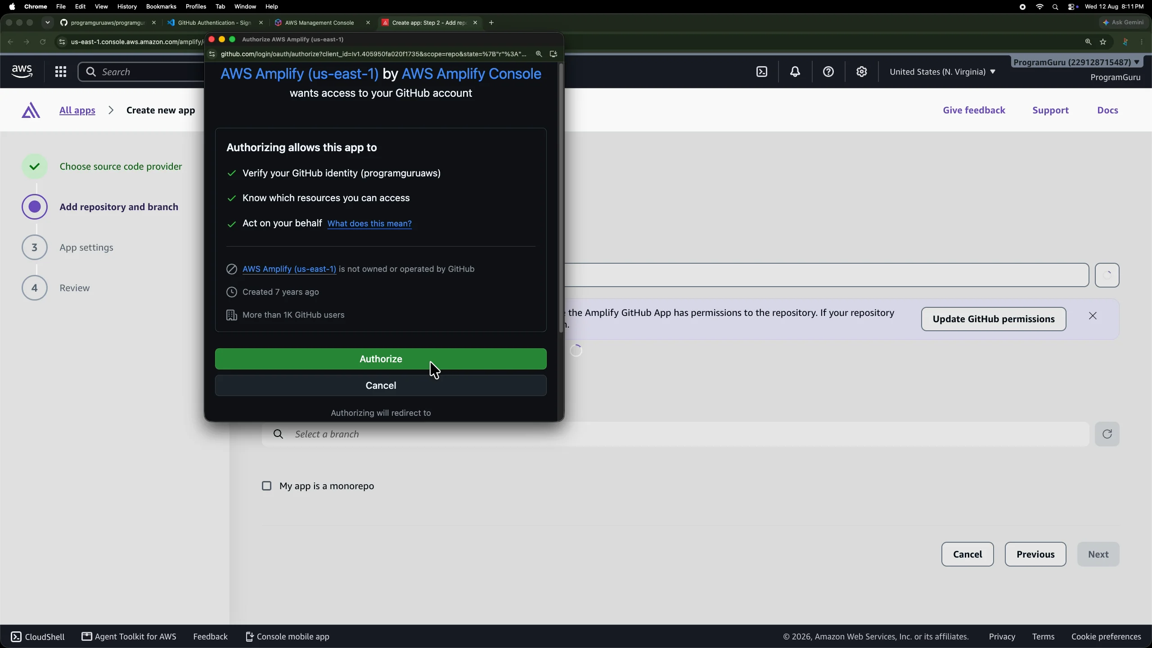Viewport: 1152px width, 648px height.
Task: Click the repository input field
Action: pyautogui.click(x=826, y=275)
